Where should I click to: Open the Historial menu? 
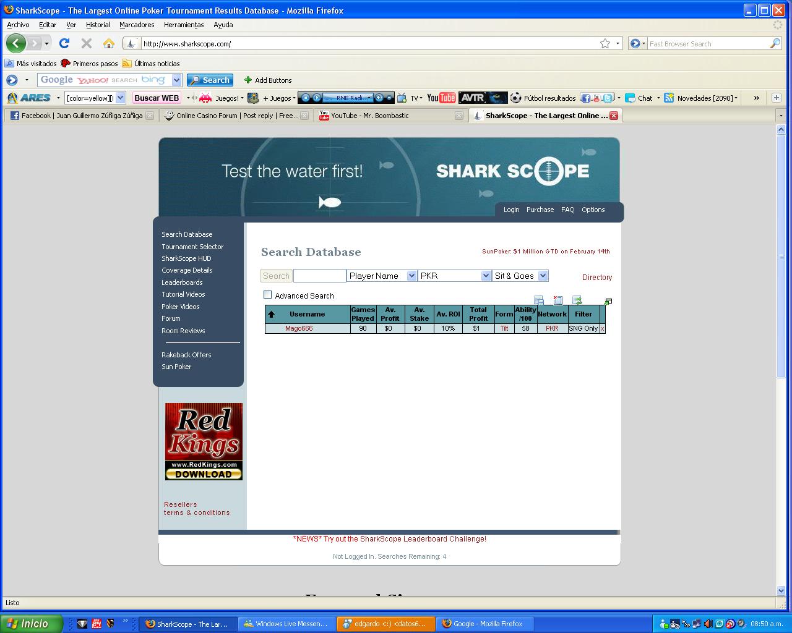(98, 25)
